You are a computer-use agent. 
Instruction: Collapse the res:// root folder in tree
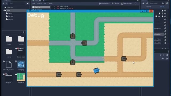[3, 10]
